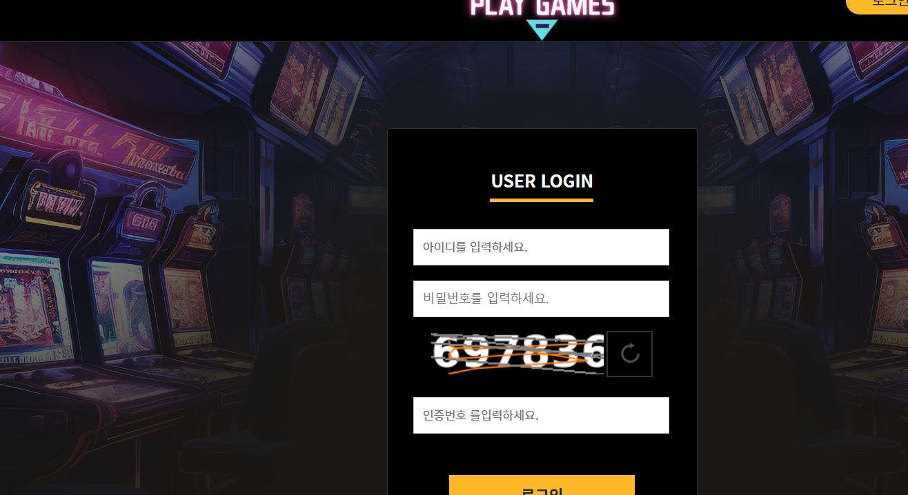Click the placeholder text inside the username box
The height and width of the screenshot is (495, 908).
click(x=475, y=247)
